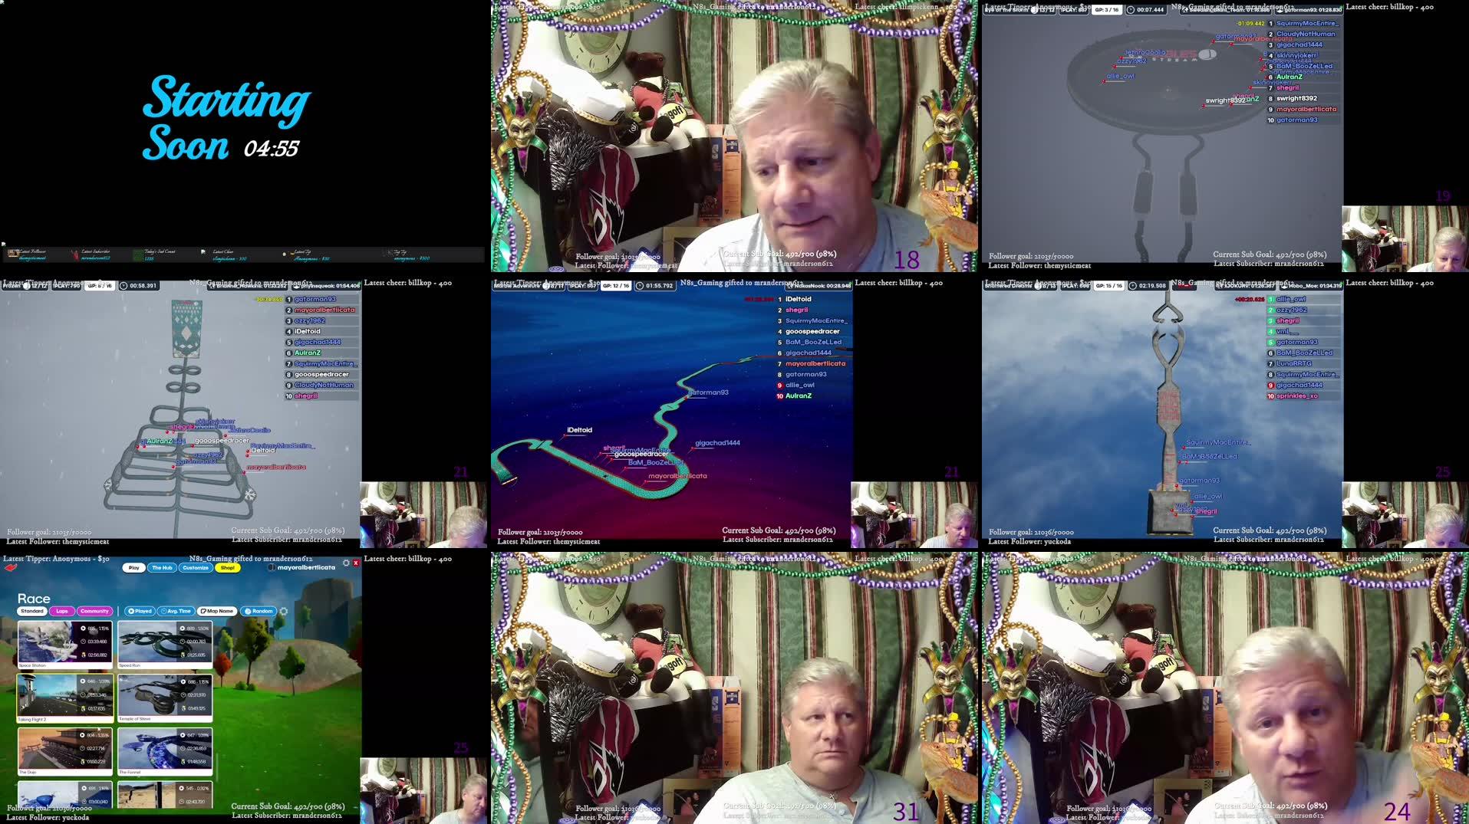Click the red bird logo icon
Screen dimensions: 1469x824
click(x=11, y=568)
